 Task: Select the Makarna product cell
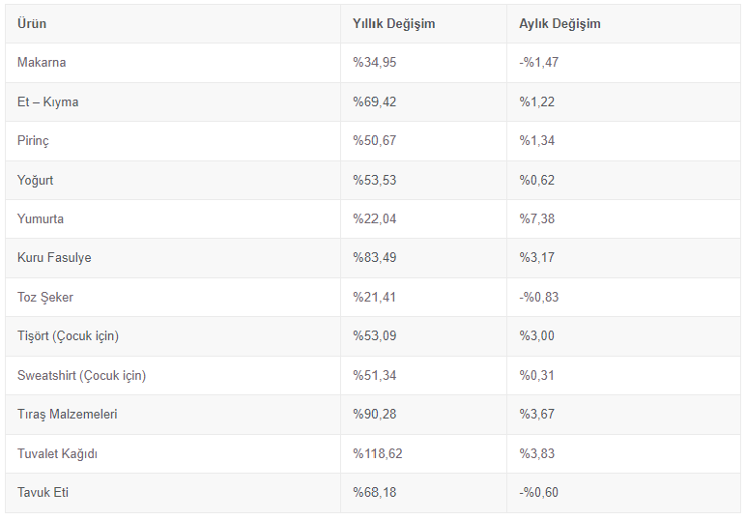pos(42,63)
